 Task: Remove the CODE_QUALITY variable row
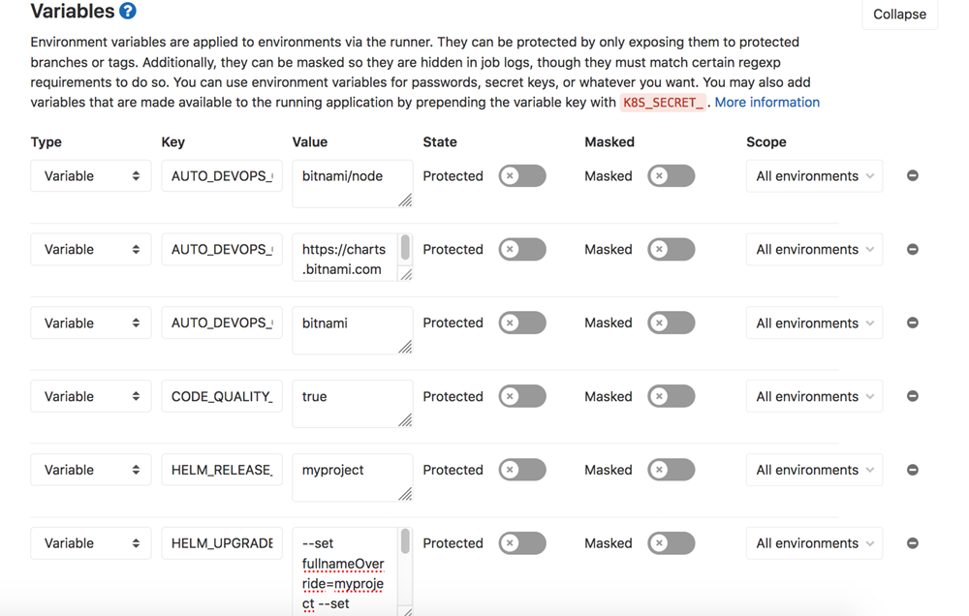coord(912,397)
